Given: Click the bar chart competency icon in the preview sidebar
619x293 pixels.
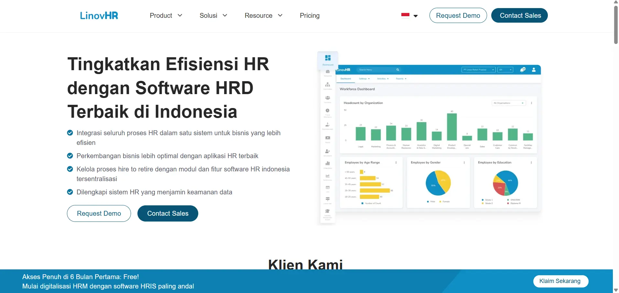Looking at the screenshot, I should [x=328, y=163].
